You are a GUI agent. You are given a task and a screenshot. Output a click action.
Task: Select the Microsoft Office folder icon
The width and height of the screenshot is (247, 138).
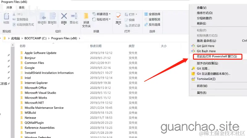[22, 88]
